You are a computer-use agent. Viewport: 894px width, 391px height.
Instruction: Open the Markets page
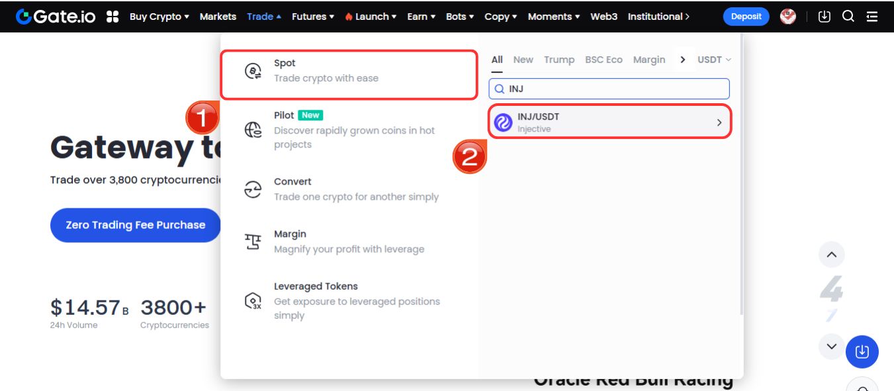218,17
